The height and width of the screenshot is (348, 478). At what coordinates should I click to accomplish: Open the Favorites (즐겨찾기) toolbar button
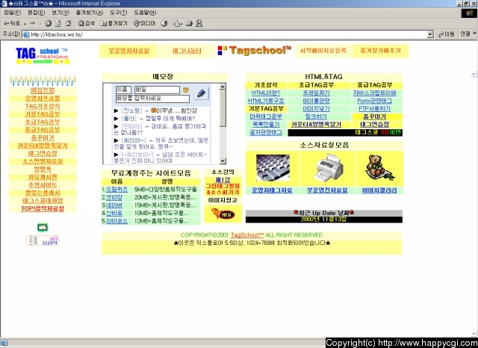pos(114,23)
